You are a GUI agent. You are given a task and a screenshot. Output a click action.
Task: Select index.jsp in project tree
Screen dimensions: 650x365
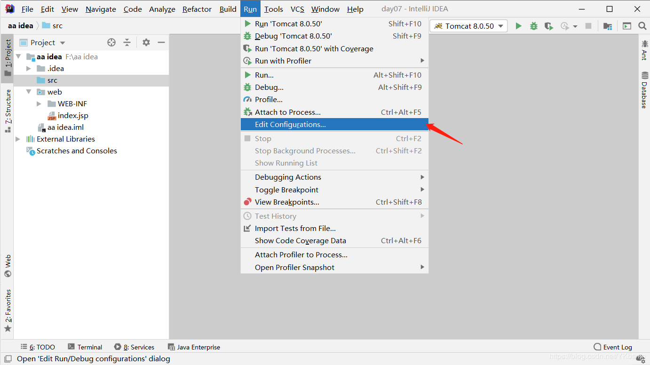pyautogui.click(x=68, y=115)
